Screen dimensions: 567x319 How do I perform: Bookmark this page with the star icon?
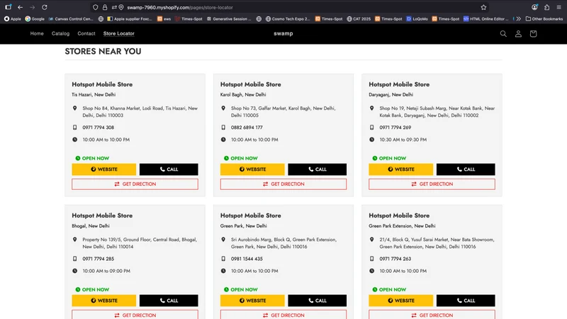(x=483, y=7)
